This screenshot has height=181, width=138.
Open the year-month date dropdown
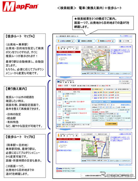coord(102,105)
